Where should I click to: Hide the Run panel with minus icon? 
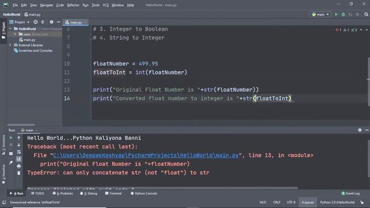tap(367, 130)
